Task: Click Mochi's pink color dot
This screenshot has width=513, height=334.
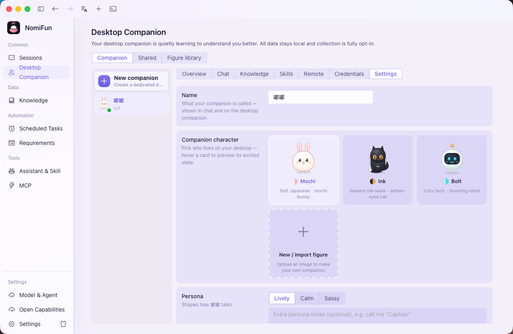Action: [295, 181]
